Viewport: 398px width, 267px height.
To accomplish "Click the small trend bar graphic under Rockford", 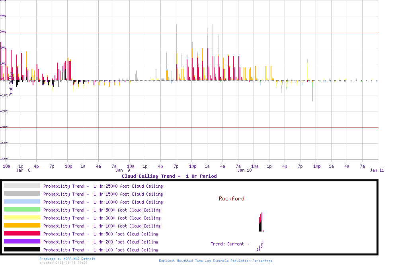I will pyautogui.click(x=261, y=222).
